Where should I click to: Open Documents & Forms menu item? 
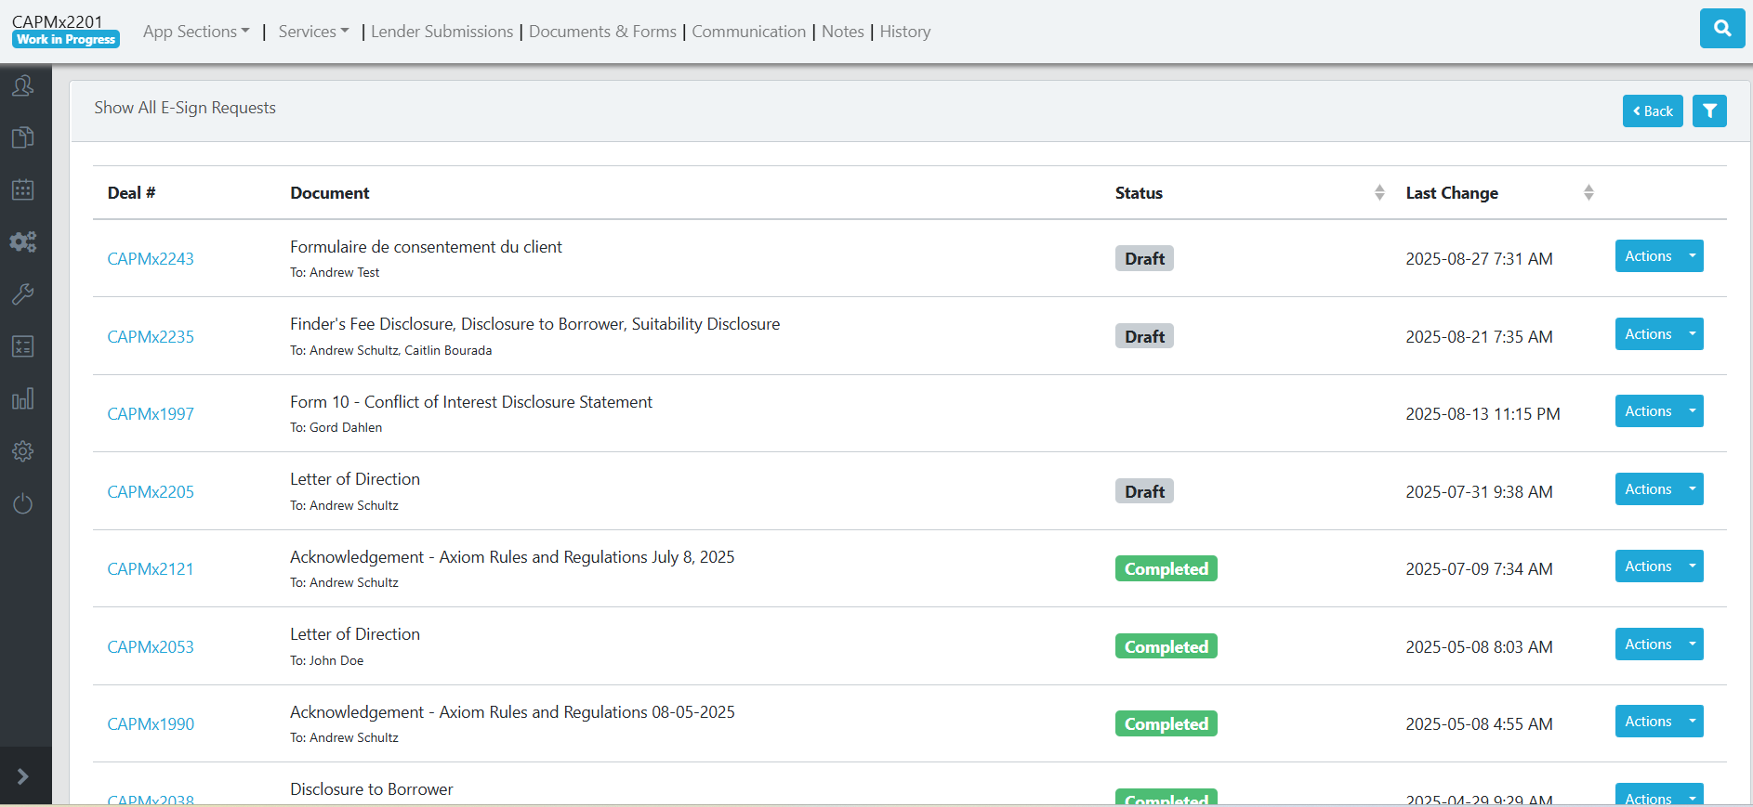[602, 32]
